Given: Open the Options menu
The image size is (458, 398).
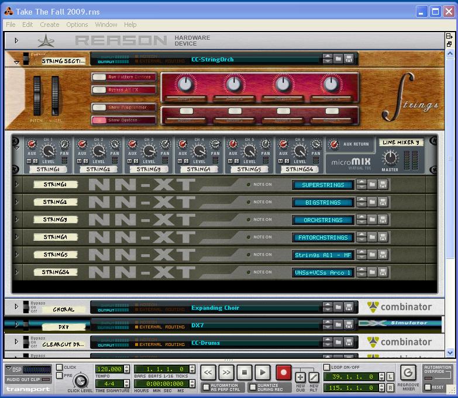Looking at the screenshot, I should pyautogui.click(x=77, y=25).
